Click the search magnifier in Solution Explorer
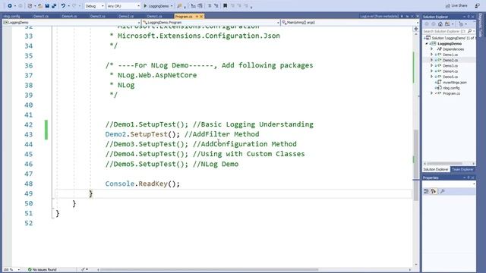Screen dimensions: 486x273 click(469, 31)
